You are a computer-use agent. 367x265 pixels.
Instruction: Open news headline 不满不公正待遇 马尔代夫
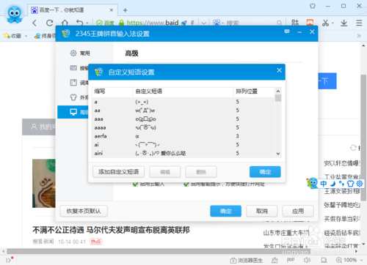(x=111, y=230)
